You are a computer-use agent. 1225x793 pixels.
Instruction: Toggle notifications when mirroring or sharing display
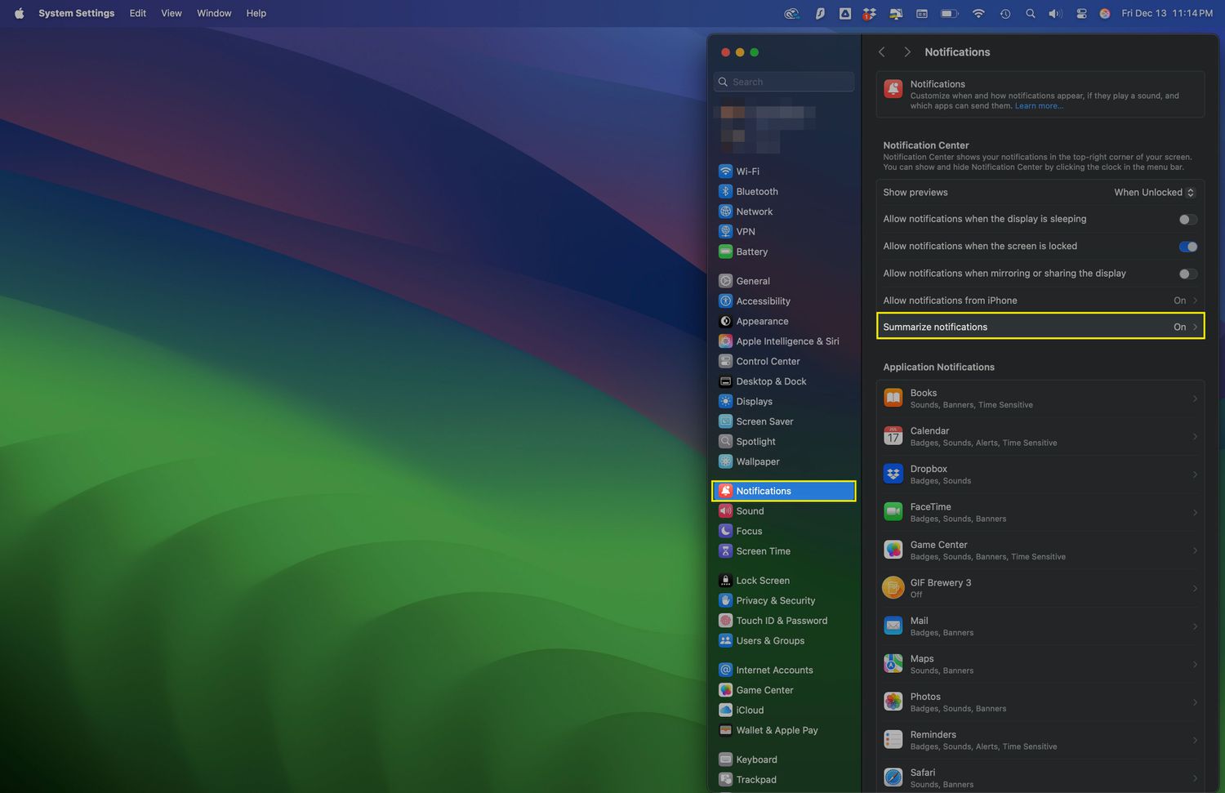pos(1187,274)
